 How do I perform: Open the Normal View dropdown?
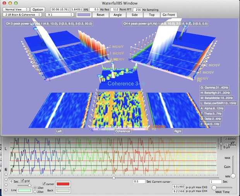coord(16,10)
